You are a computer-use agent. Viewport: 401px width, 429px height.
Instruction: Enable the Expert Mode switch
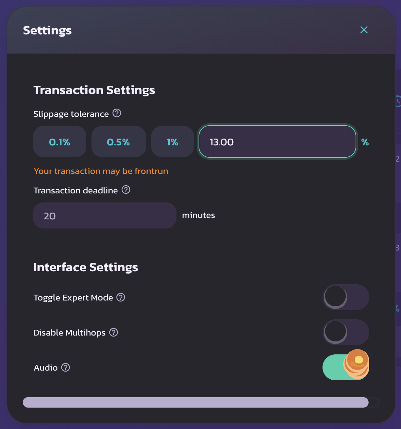point(346,297)
